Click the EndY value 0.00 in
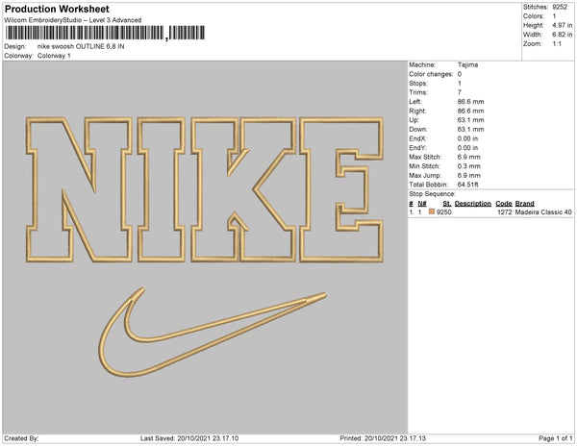Screen dimensions: 577x446 [467, 147]
